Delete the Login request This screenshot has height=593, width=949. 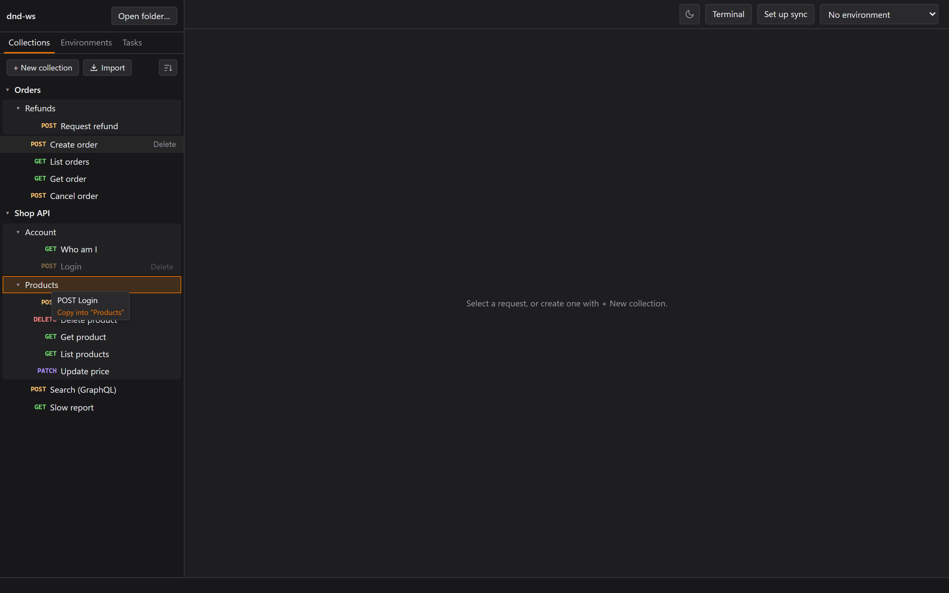tap(161, 267)
